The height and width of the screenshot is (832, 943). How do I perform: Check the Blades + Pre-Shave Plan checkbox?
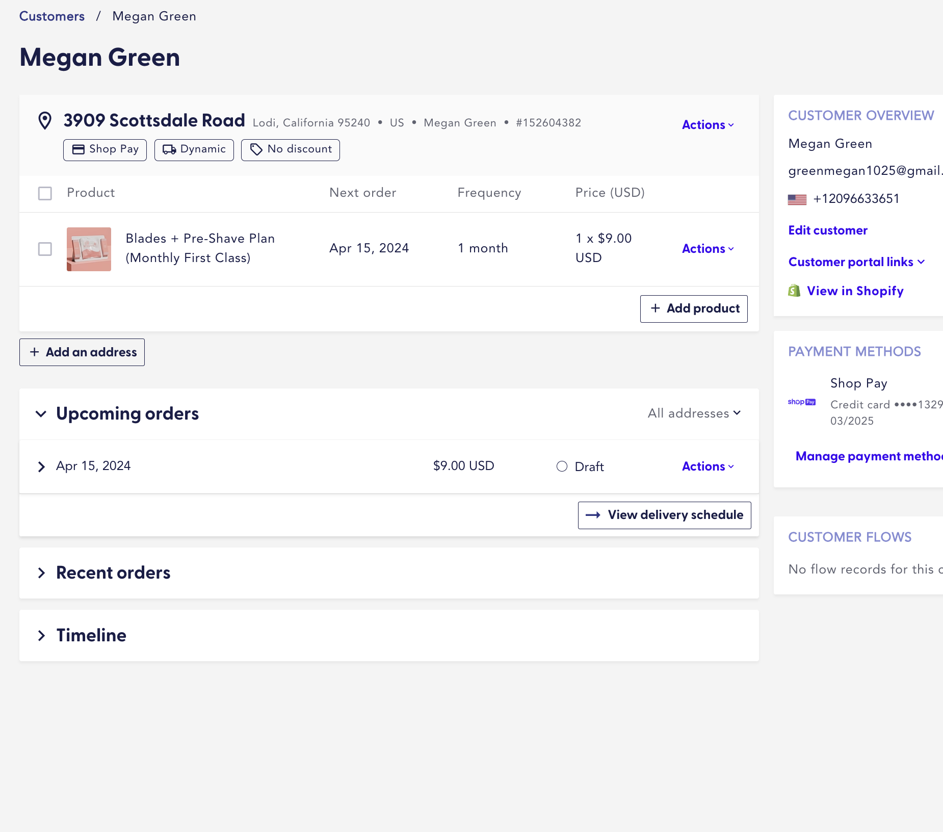click(45, 249)
